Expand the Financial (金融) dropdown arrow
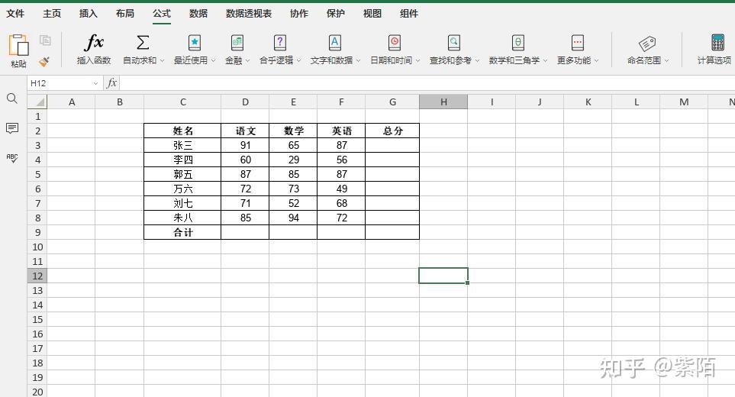Screen dimensions: 735x397 (x=247, y=60)
